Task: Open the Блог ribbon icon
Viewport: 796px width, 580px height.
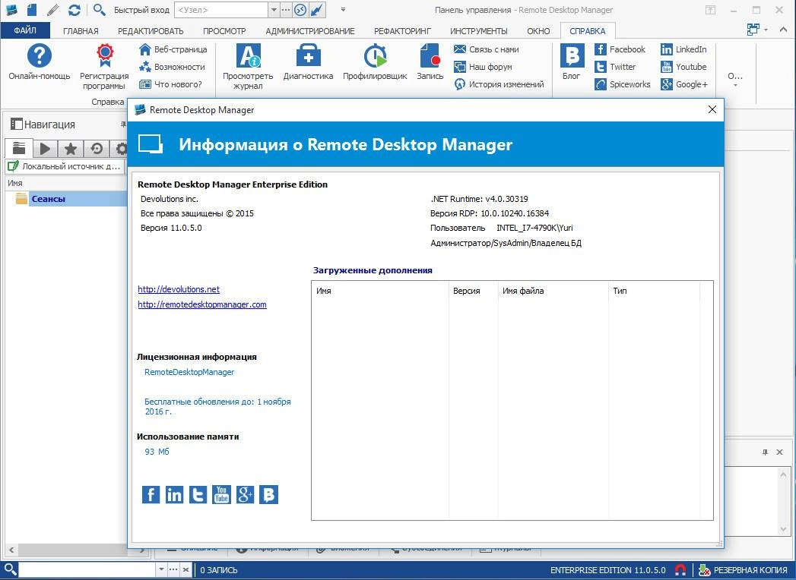Action: [572, 61]
